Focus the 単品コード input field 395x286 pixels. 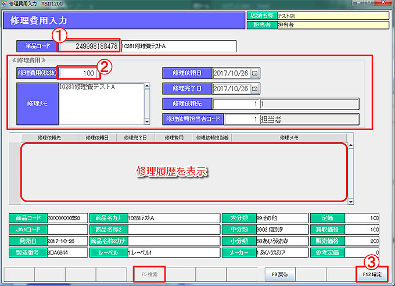click(x=89, y=46)
